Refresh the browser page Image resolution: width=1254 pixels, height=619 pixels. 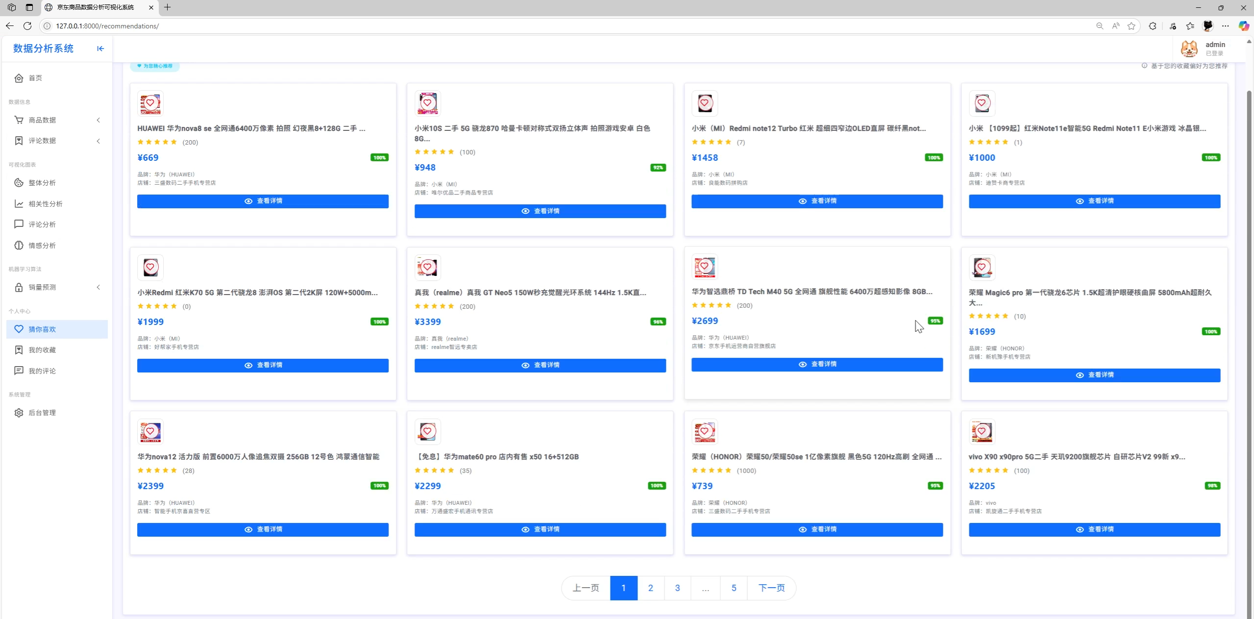pyautogui.click(x=27, y=26)
